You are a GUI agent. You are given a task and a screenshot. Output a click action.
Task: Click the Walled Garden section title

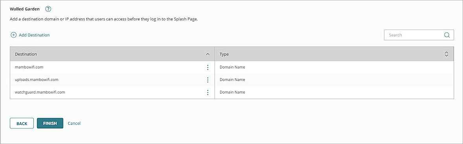pos(25,9)
